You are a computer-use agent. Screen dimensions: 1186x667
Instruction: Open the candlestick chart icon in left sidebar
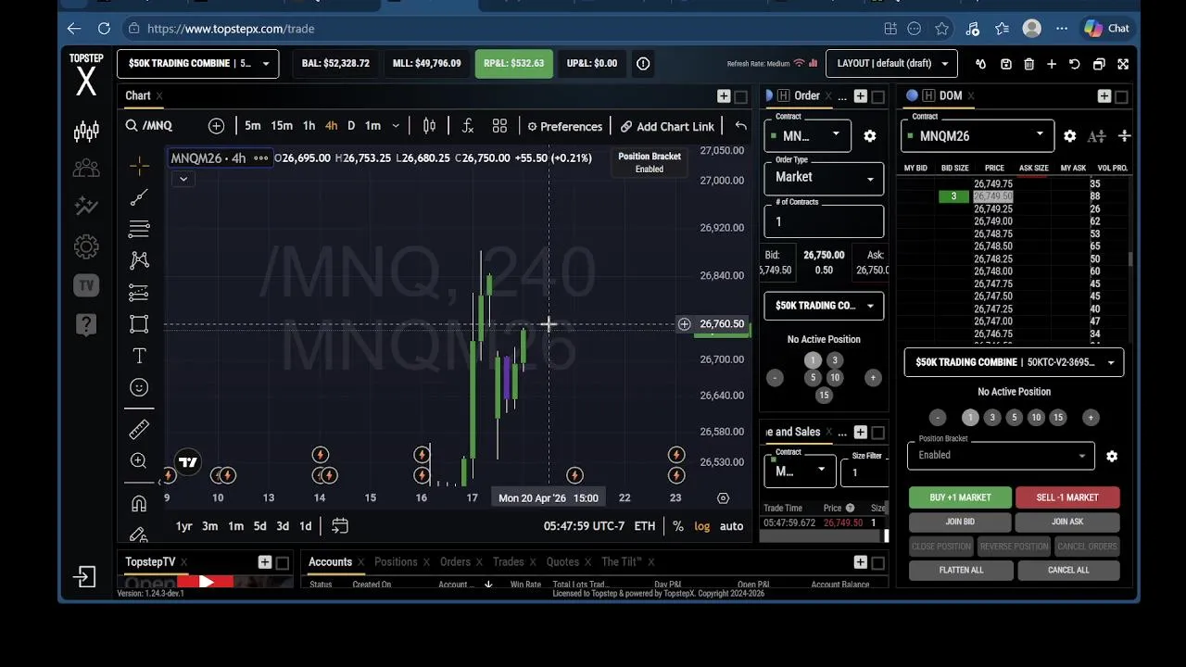pos(86,132)
